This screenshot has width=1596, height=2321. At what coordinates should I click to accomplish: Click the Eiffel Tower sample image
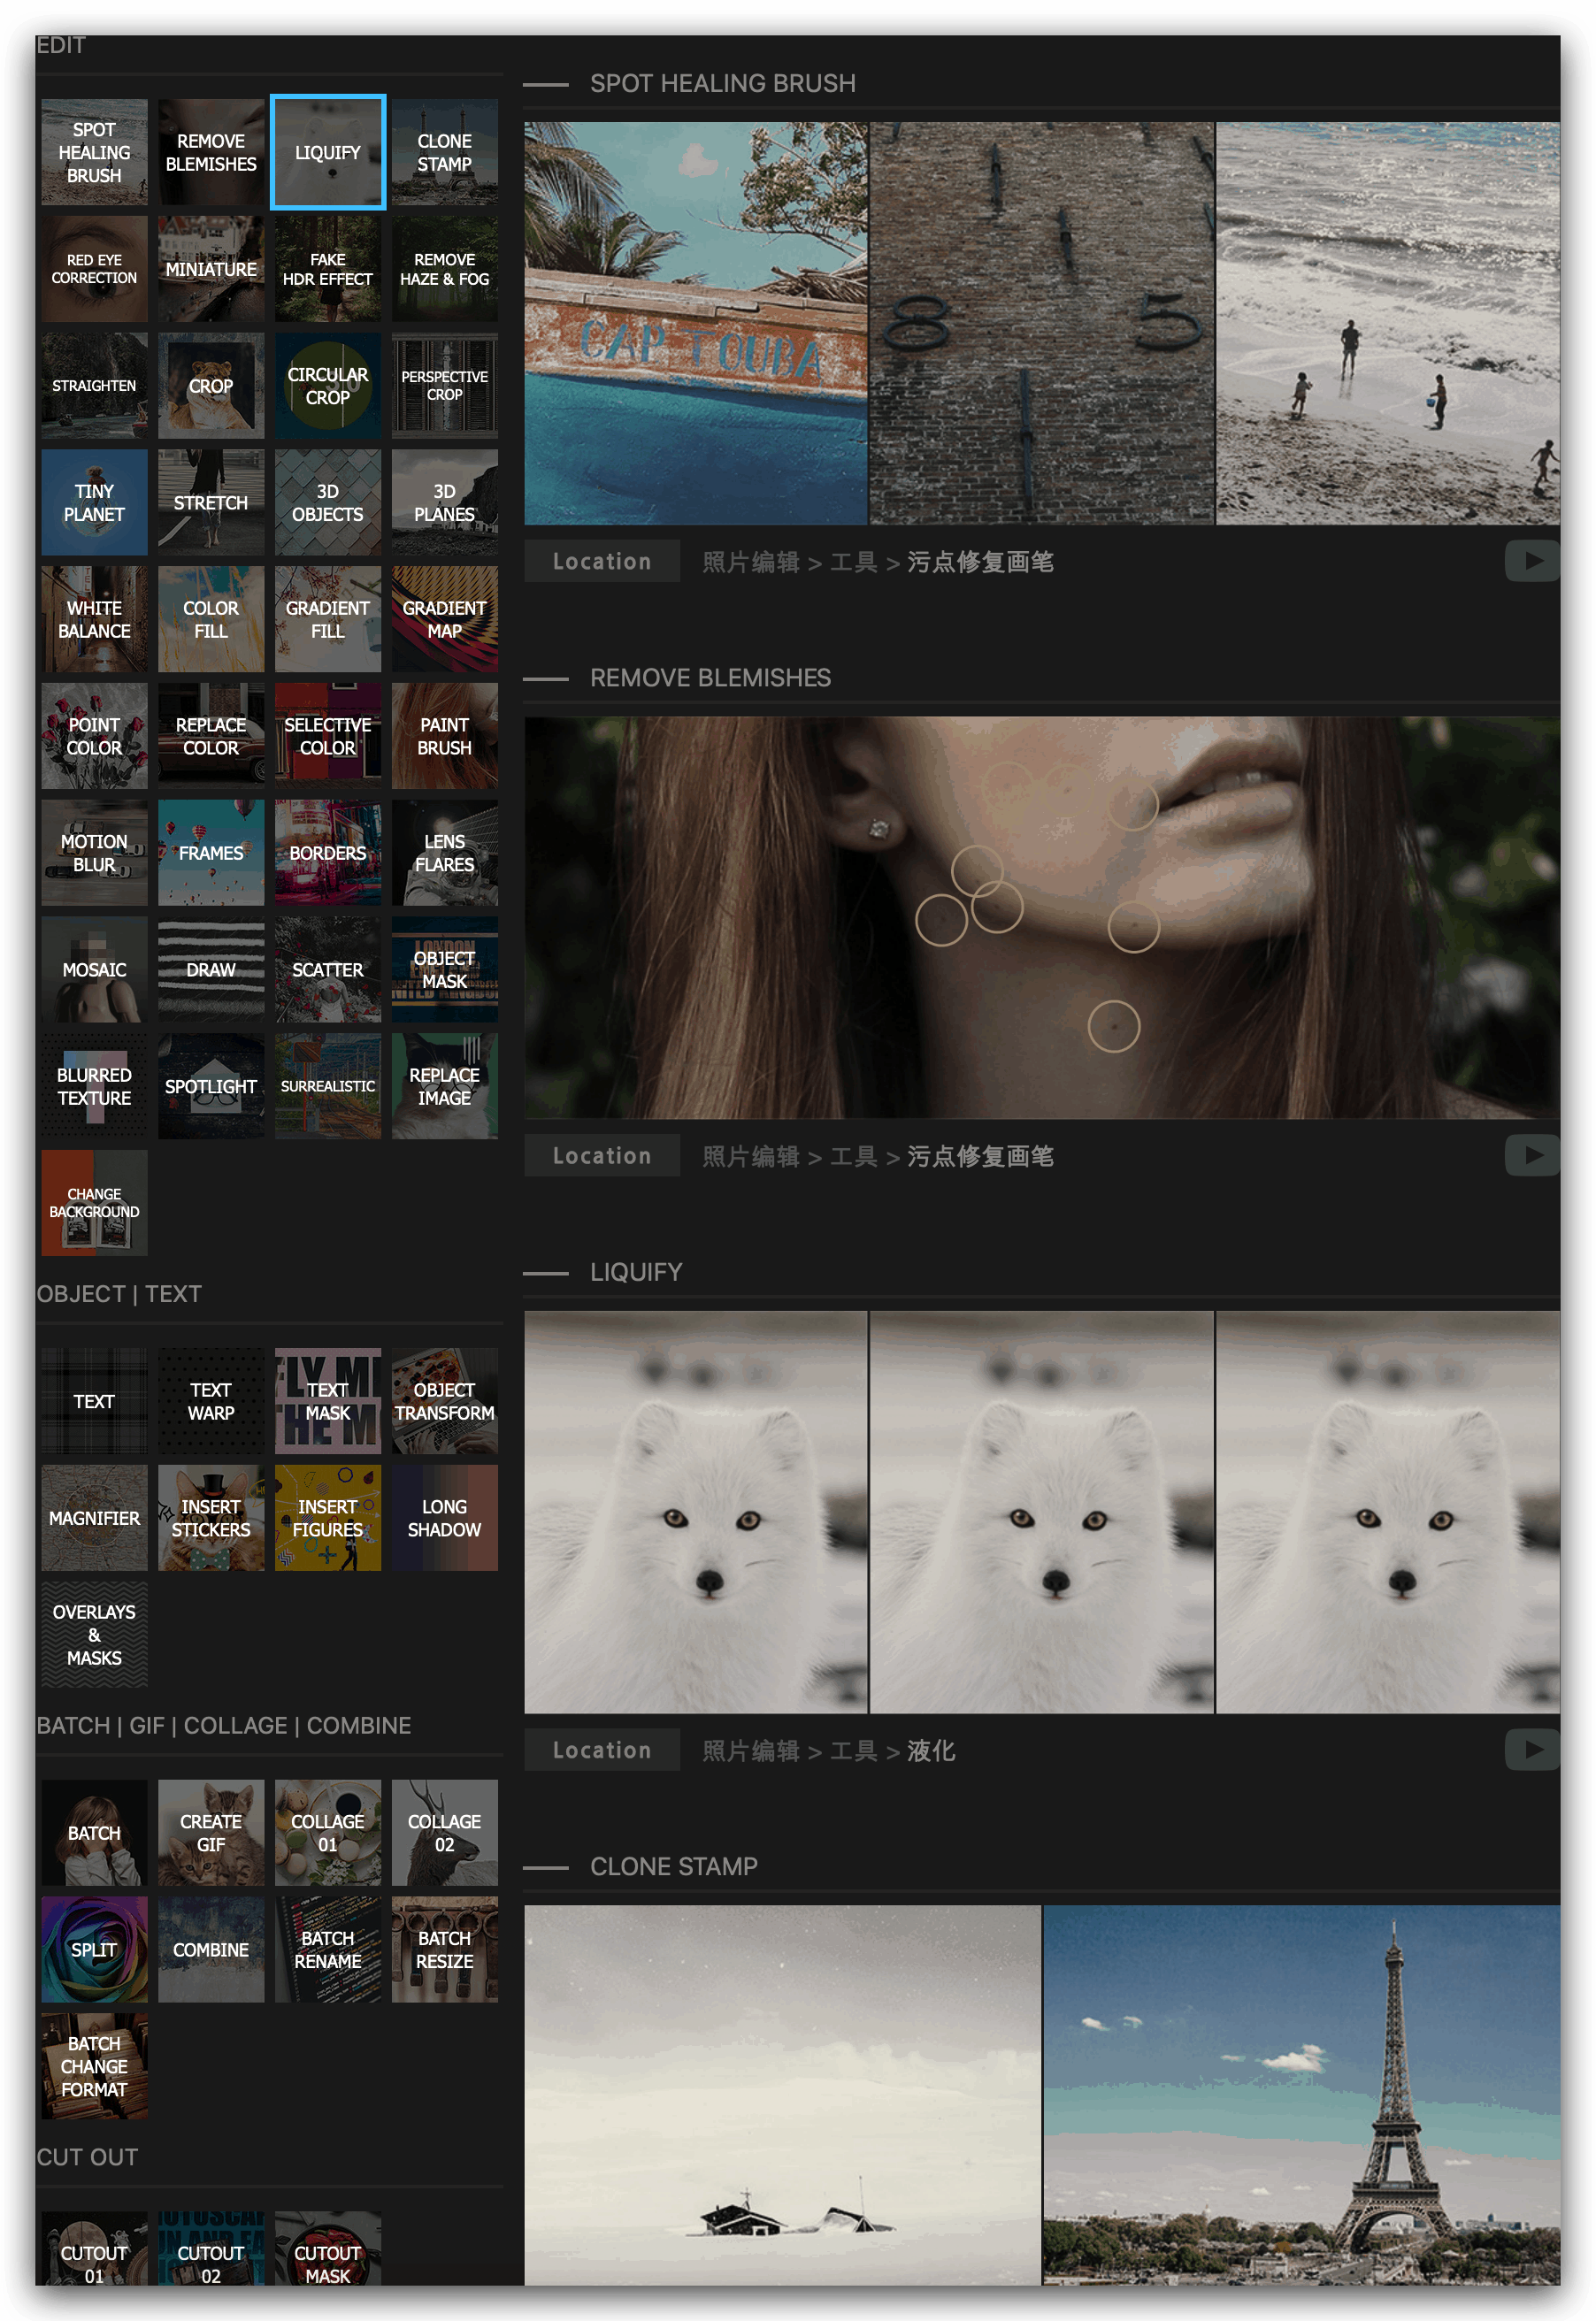tap(1301, 2094)
